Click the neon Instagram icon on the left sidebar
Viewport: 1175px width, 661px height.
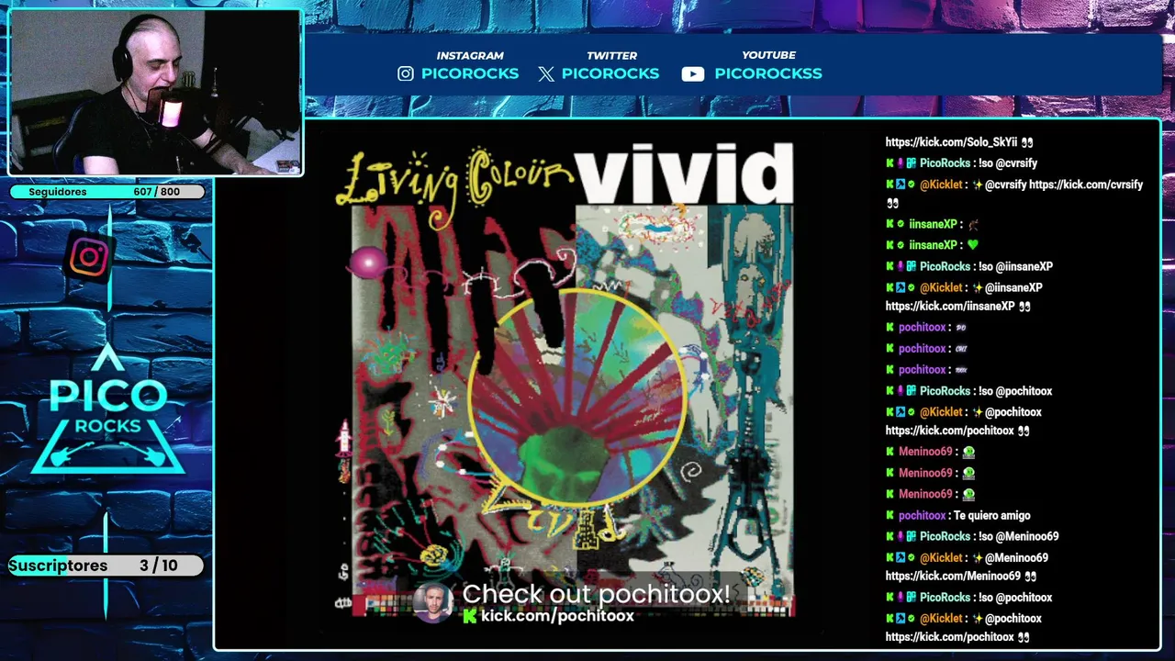point(89,257)
